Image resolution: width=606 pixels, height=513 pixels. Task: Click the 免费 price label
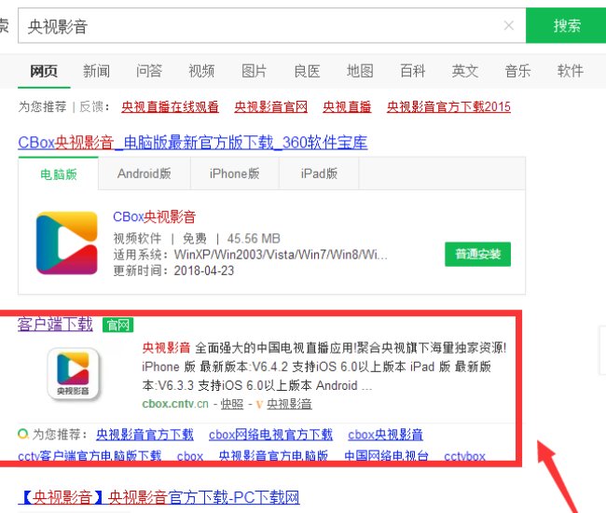click(x=195, y=239)
